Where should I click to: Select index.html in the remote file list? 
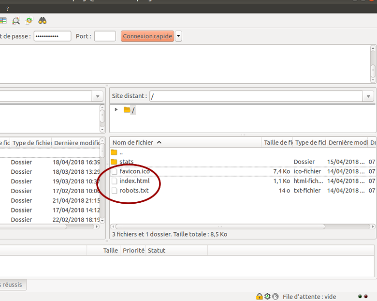pyautogui.click(x=134, y=181)
